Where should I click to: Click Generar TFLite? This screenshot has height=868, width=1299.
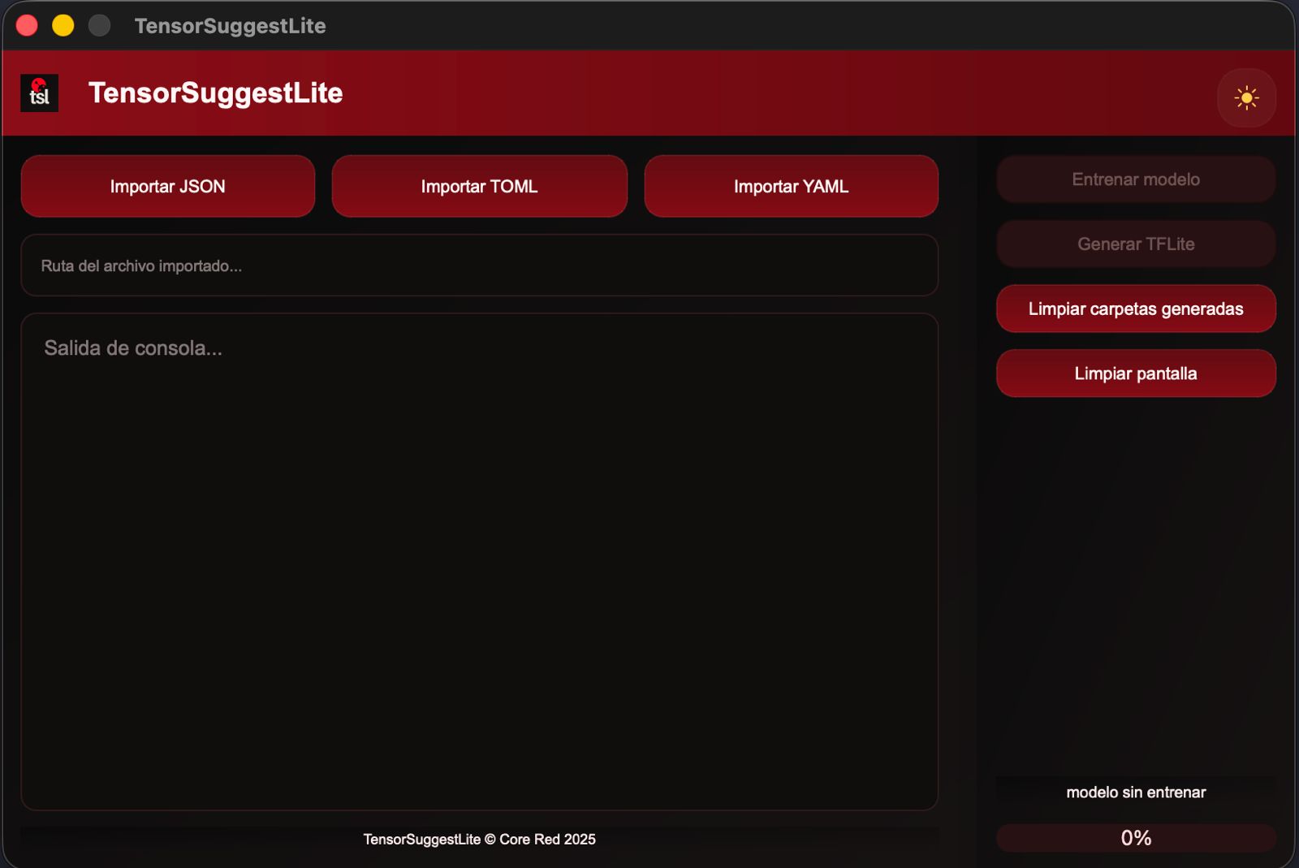[1135, 244]
